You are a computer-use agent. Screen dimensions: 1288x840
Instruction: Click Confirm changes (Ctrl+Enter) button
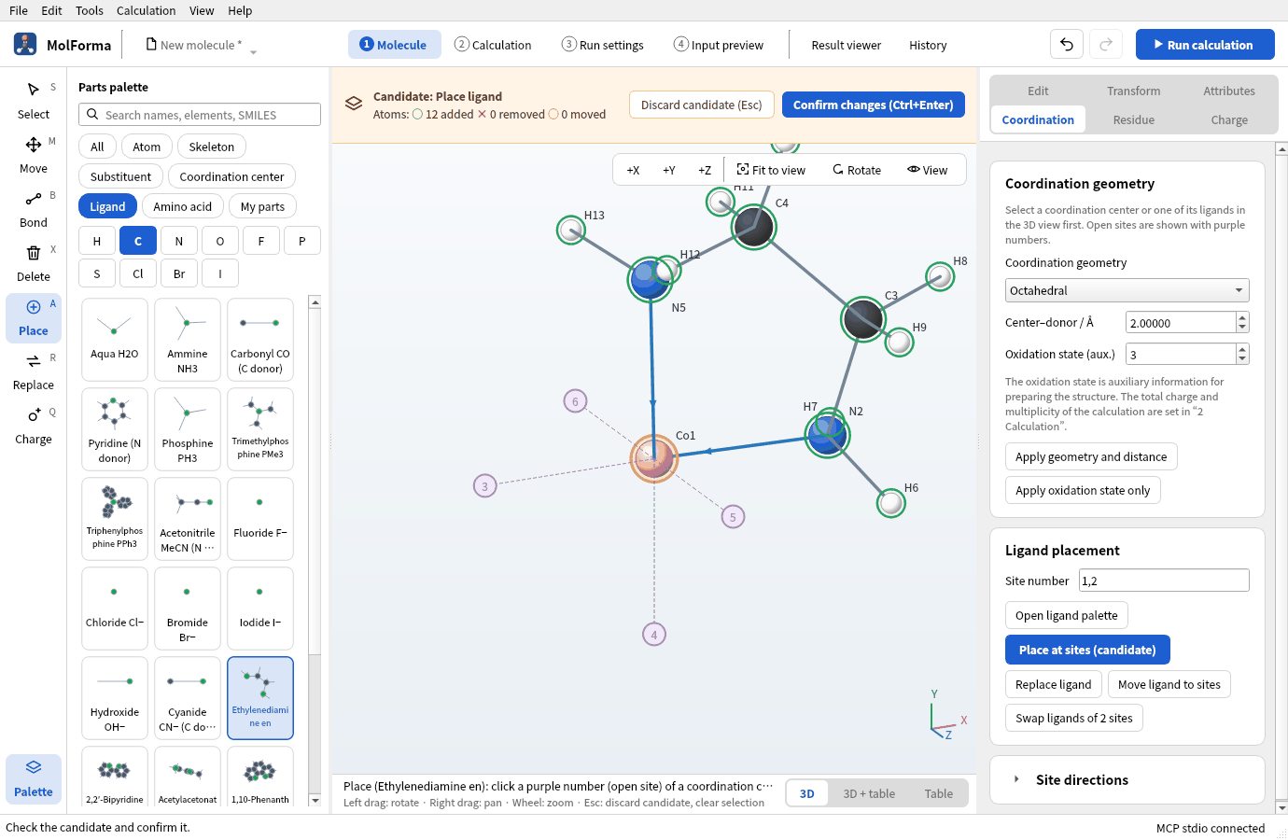click(873, 105)
